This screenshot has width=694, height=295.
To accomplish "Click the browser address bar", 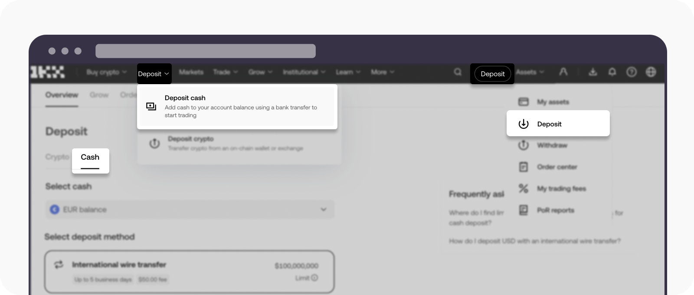I will click(206, 51).
